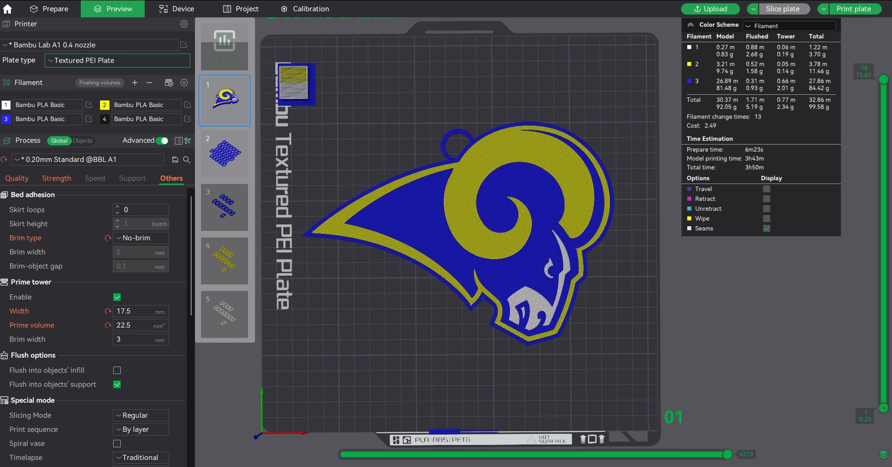
Task: Click the Flushing volumes button
Action: 100,83
